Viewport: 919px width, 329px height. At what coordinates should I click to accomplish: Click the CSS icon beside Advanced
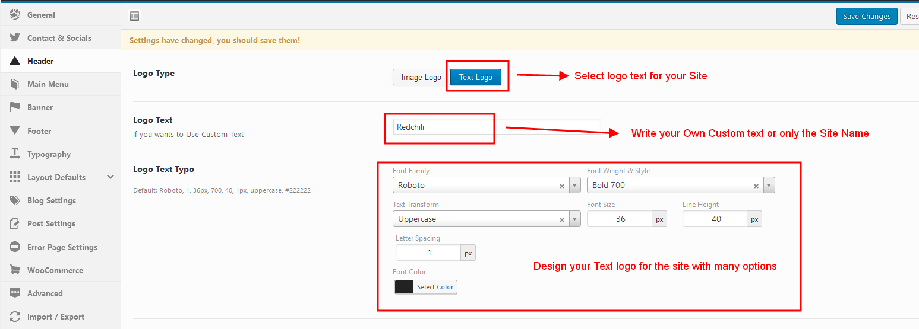[x=15, y=293]
